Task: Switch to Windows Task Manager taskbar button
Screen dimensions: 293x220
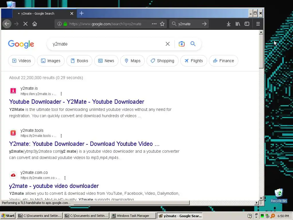Action: coord(133,216)
